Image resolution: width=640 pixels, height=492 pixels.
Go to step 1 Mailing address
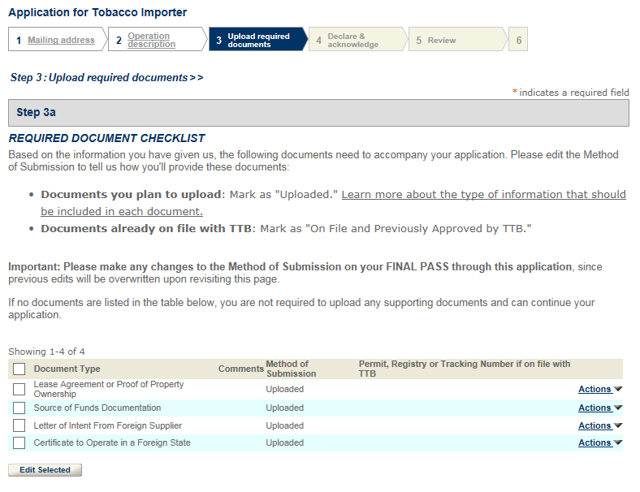61,40
